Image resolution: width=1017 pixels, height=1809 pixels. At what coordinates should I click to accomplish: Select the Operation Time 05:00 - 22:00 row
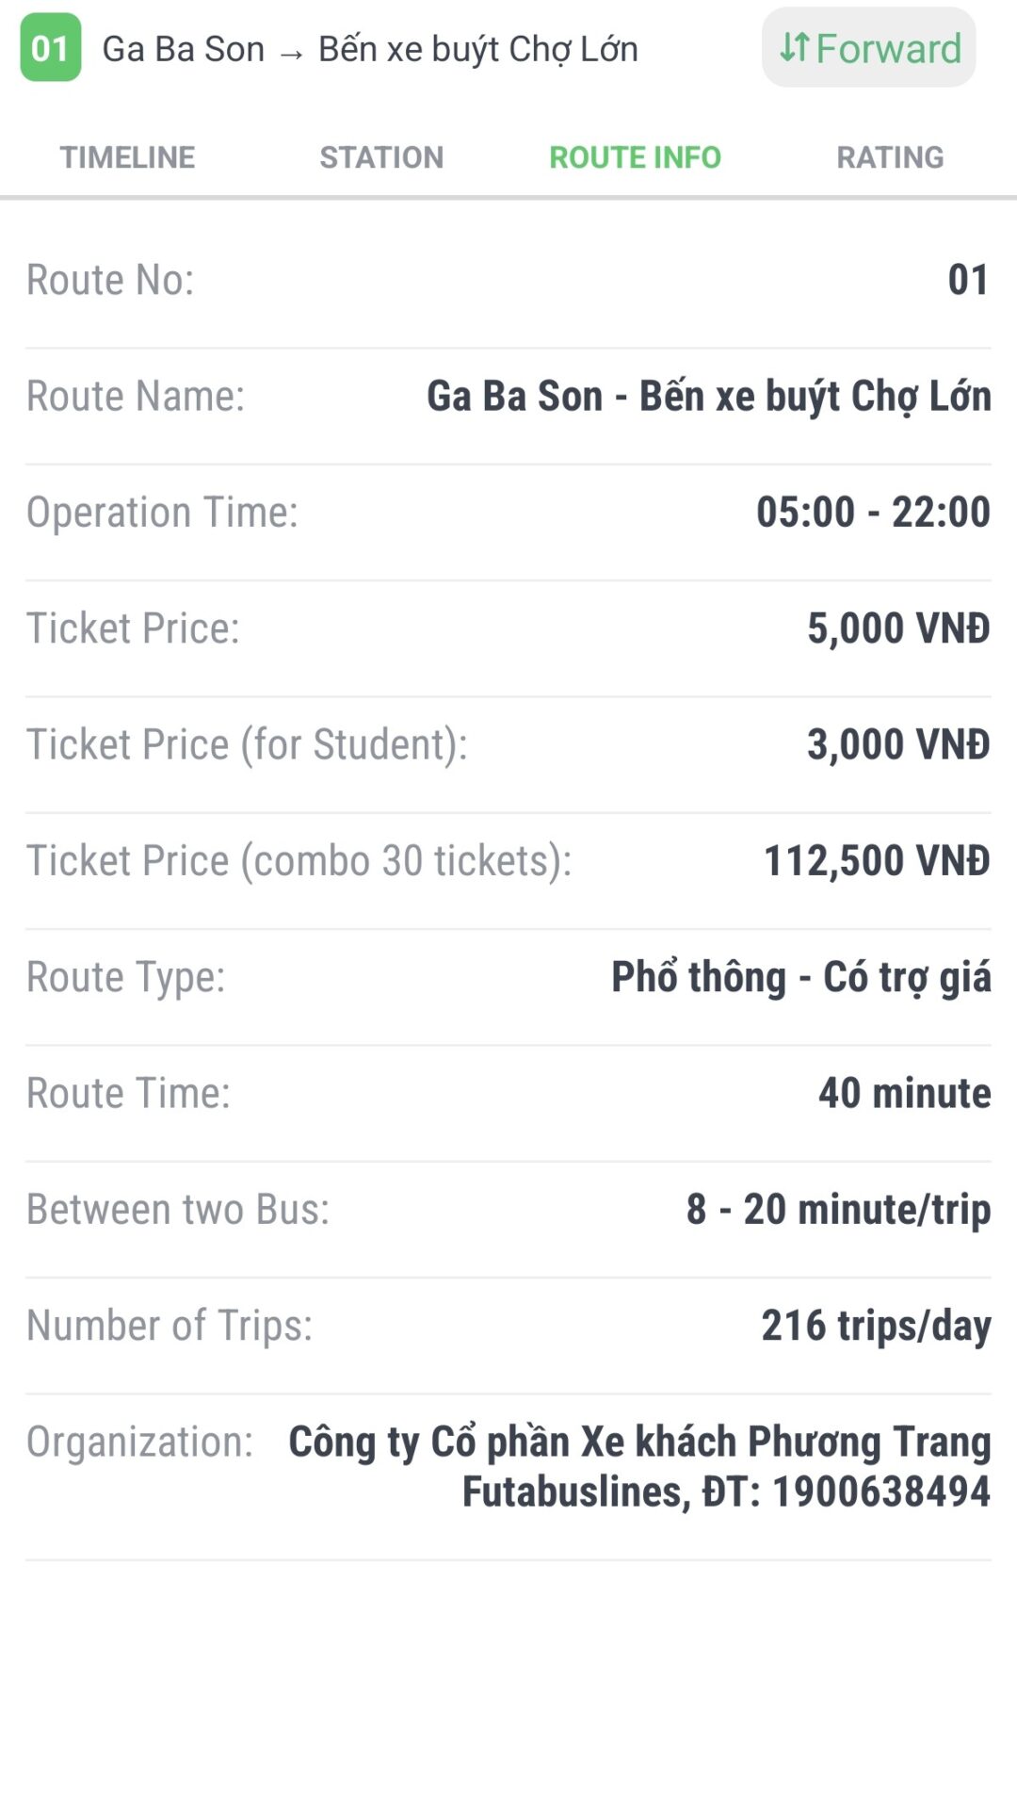point(508,513)
